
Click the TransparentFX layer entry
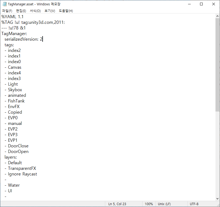pos(20,168)
